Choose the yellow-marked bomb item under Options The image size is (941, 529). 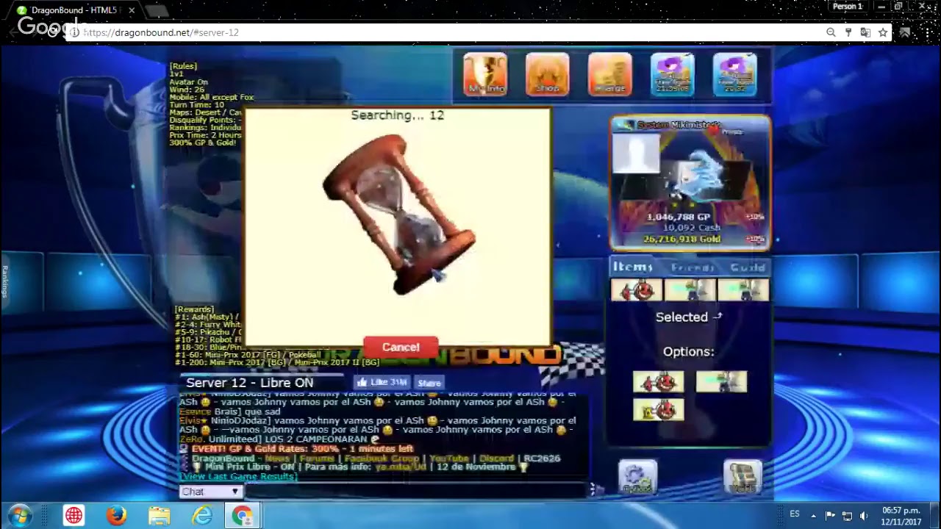coord(658,410)
